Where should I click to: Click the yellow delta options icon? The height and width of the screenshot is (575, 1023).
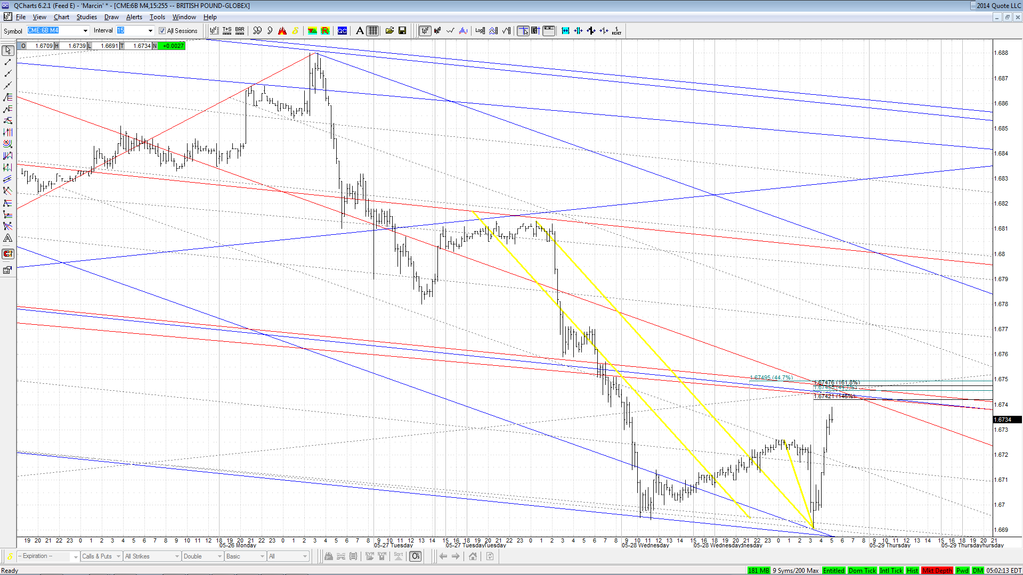tap(295, 31)
